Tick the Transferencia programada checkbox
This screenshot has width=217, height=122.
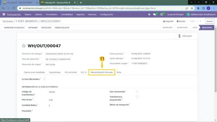[137, 97]
